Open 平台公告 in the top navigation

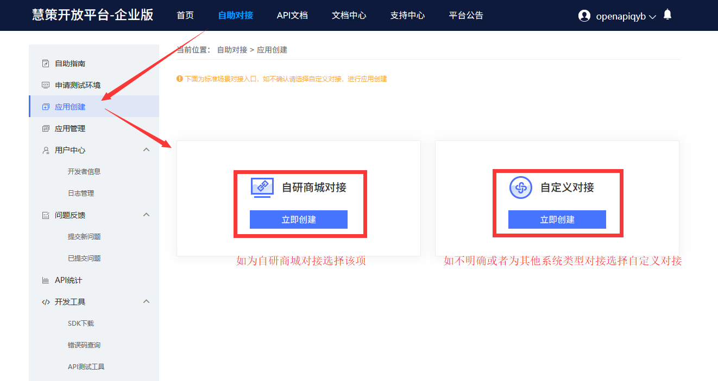[x=466, y=15]
